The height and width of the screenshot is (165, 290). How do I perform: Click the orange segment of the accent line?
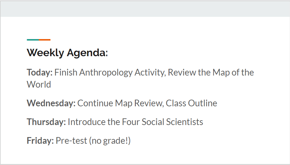(44, 40)
